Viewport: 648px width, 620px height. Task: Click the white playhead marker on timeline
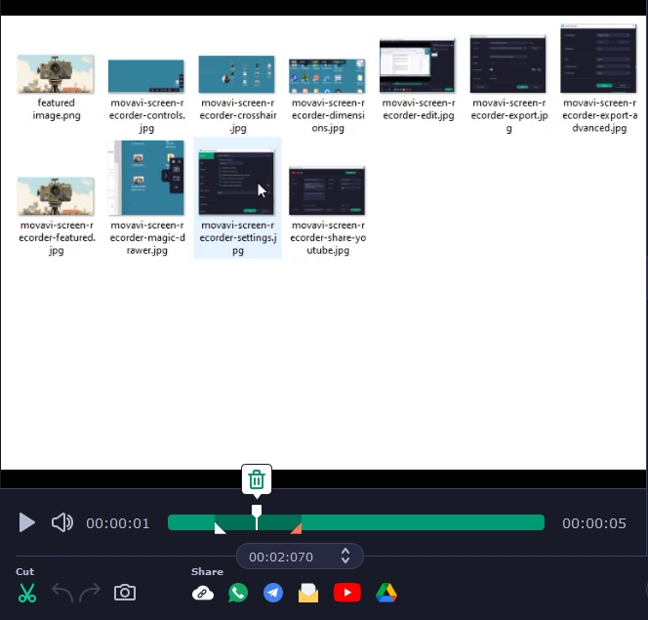point(257,512)
